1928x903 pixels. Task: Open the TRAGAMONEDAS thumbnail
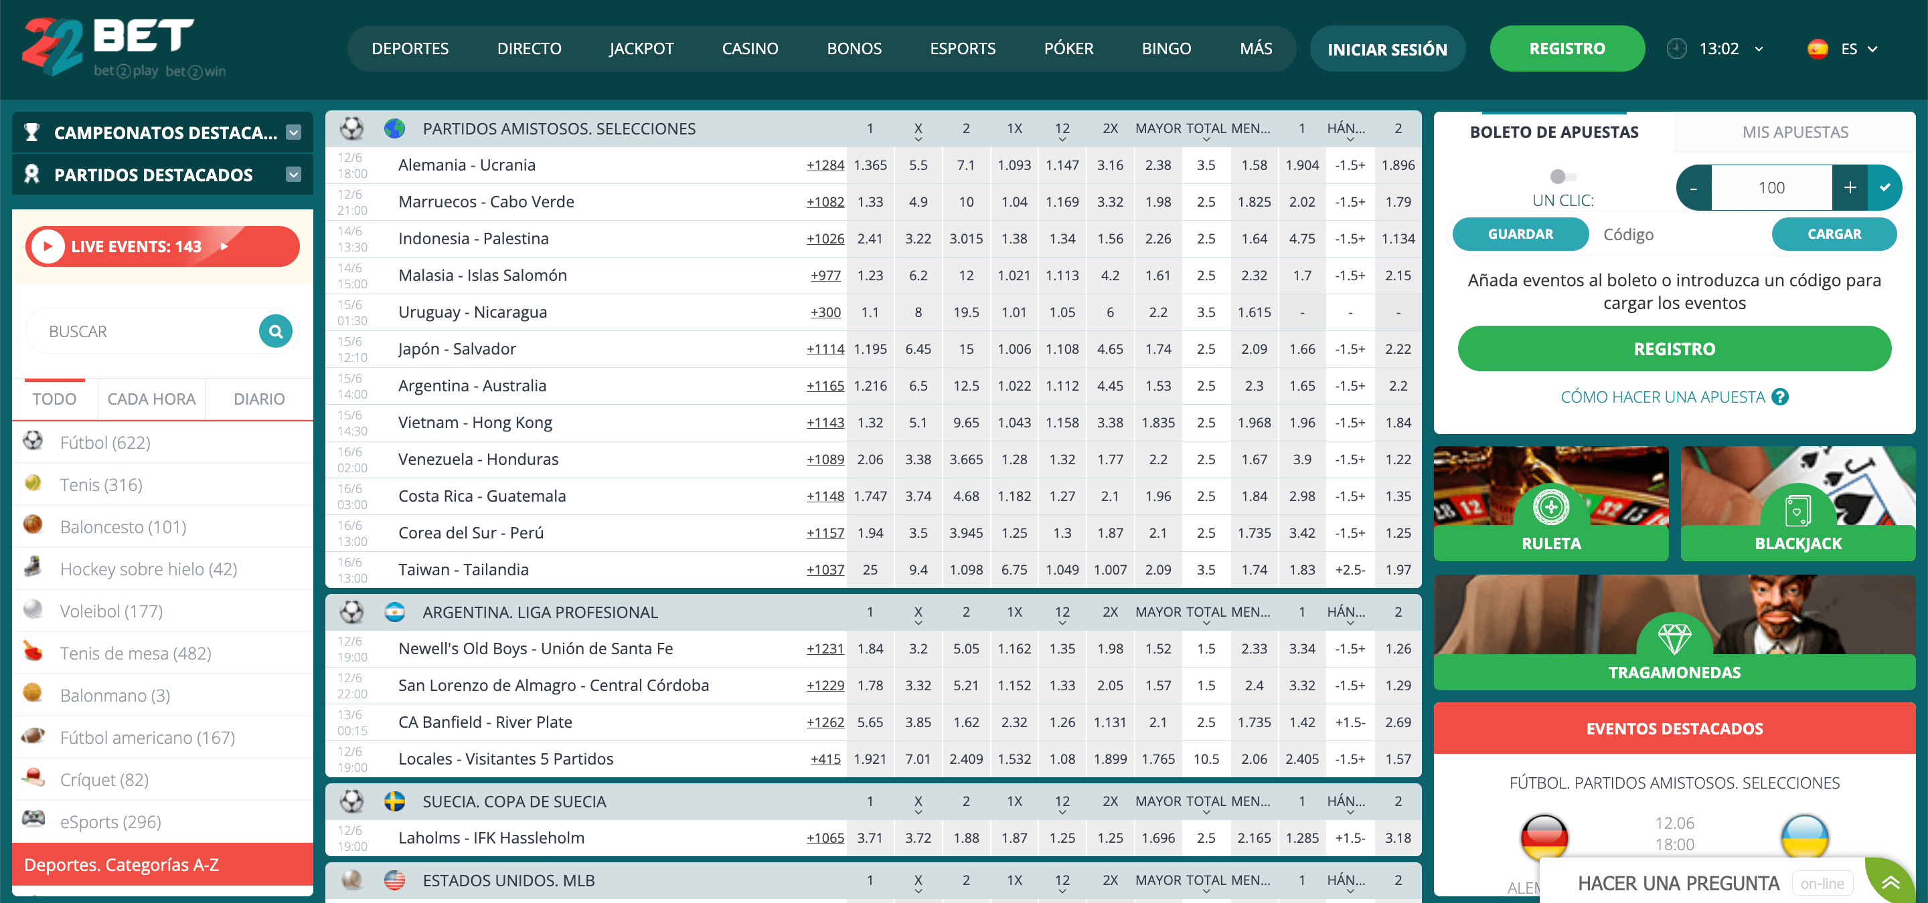(x=1674, y=631)
